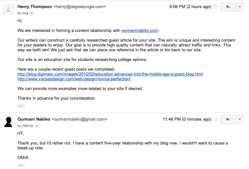
Task: Show details dropdown next to "to me"
Action: click(x=32, y=13)
